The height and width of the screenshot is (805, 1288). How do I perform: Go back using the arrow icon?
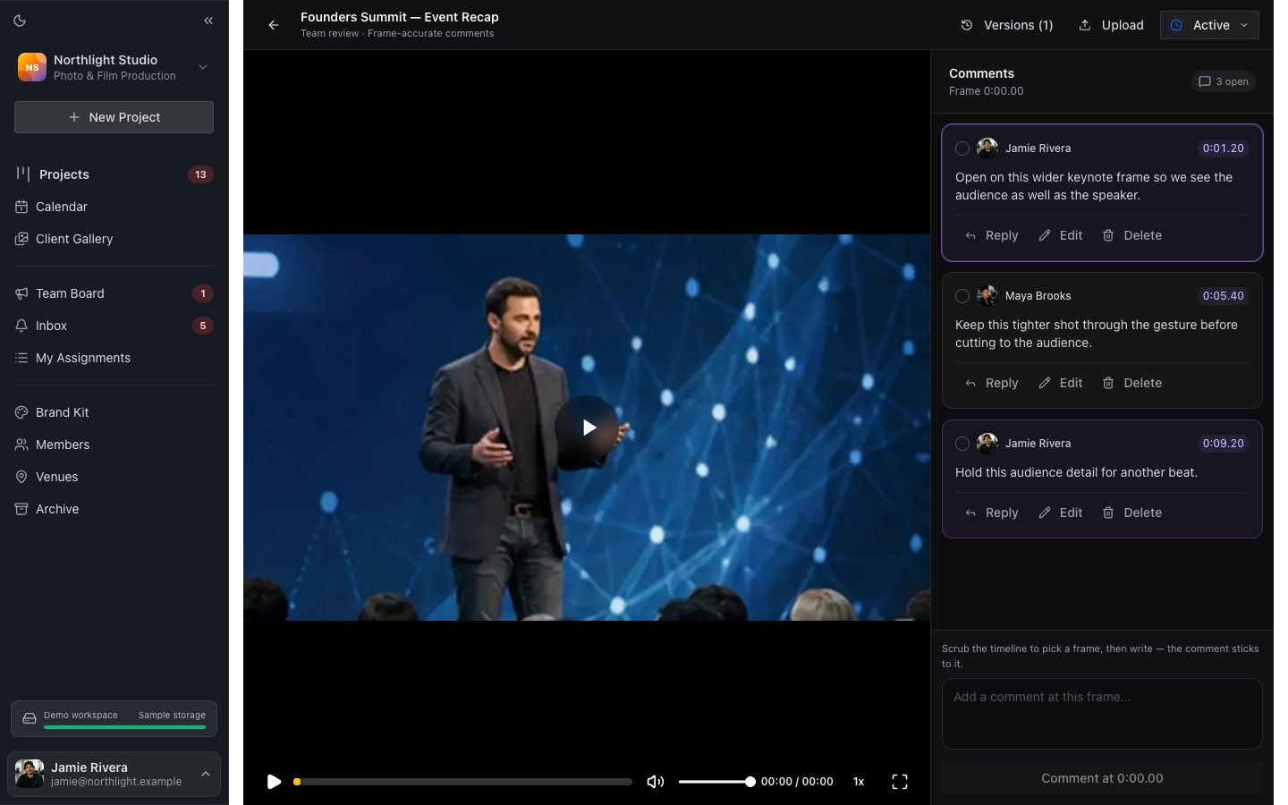click(274, 25)
